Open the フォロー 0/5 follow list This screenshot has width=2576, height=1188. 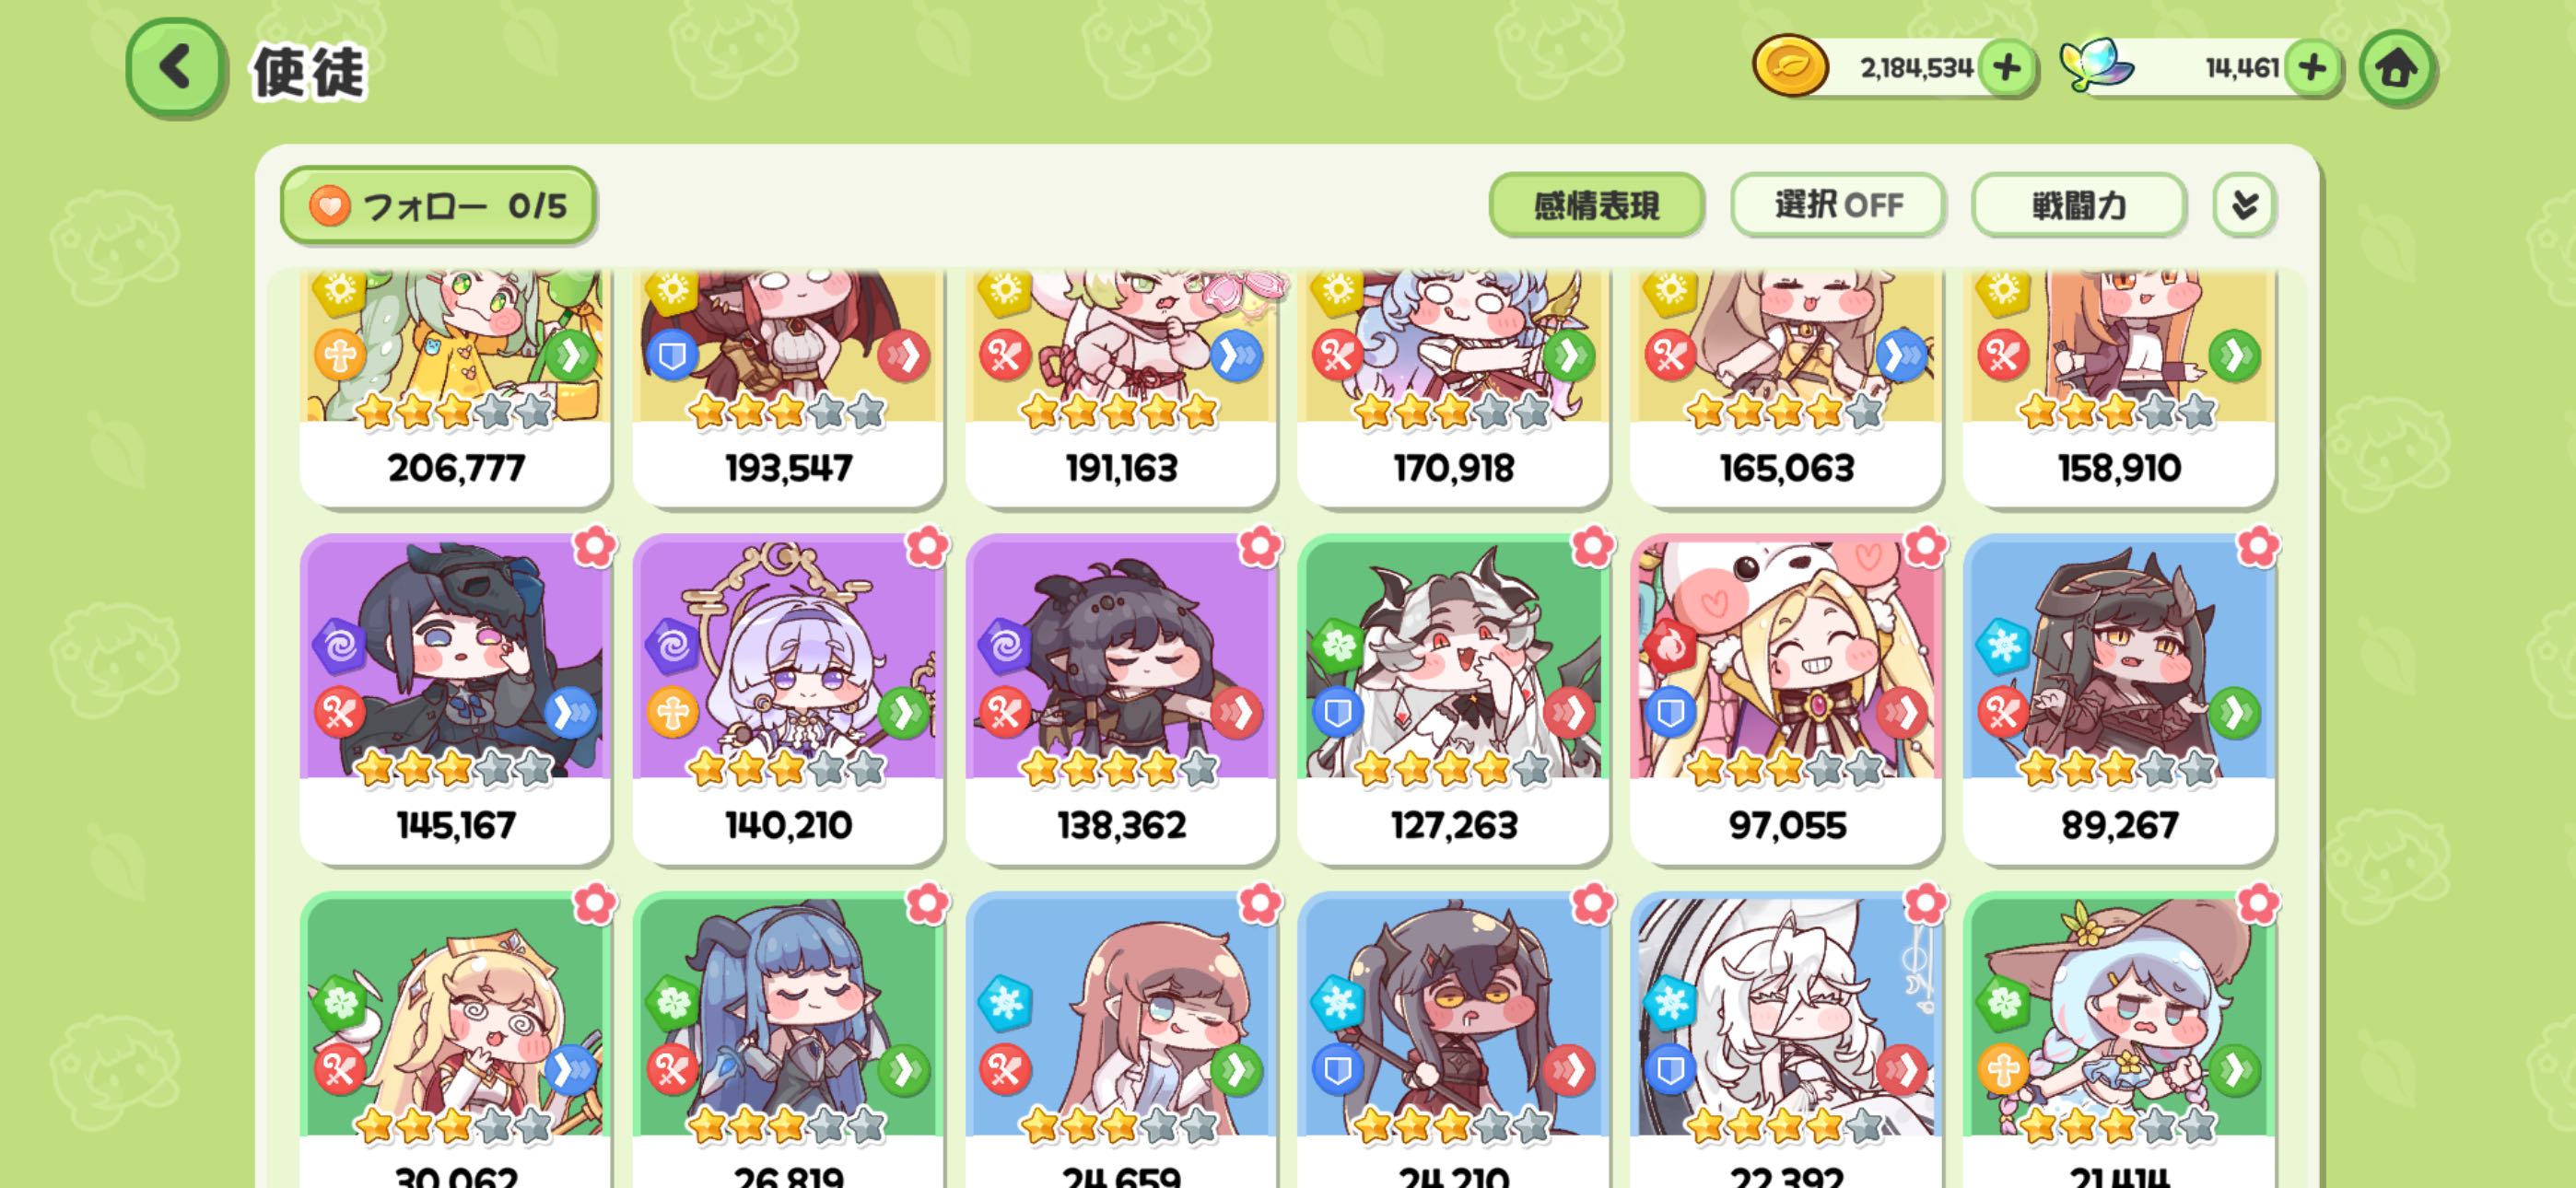[x=438, y=205]
